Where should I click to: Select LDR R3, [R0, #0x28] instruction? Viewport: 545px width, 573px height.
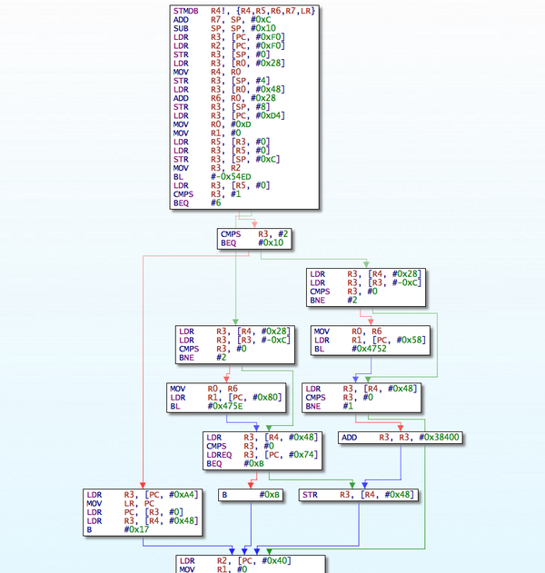coord(229,64)
